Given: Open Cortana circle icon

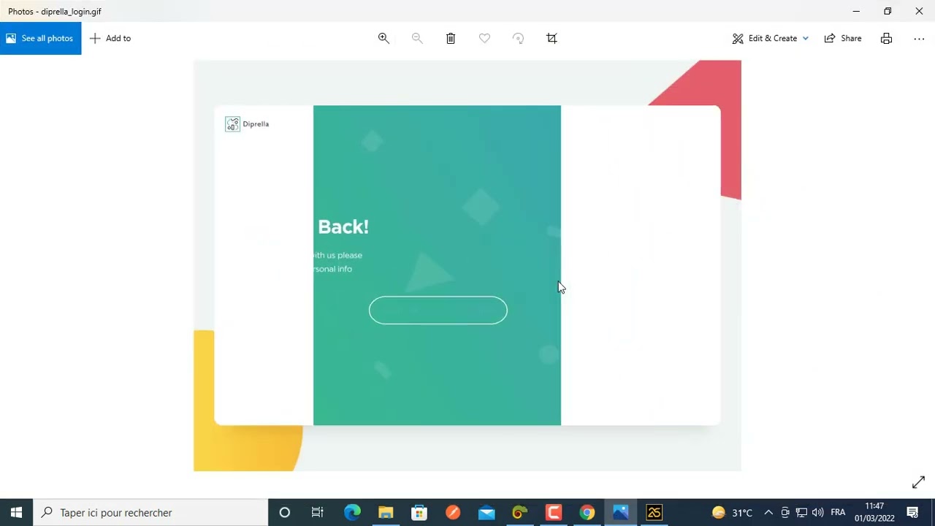Looking at the screenshot, I should pyautogui.click(x=285, y=512).
